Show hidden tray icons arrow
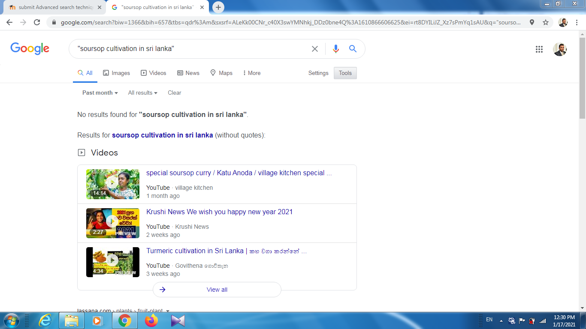Image resolution: width=586 pixels, height=329 pixels. [501, 320]
